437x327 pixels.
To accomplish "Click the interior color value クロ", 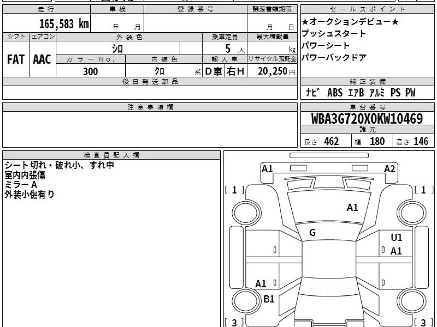I will pyautogui.click(x=160, y=71).
